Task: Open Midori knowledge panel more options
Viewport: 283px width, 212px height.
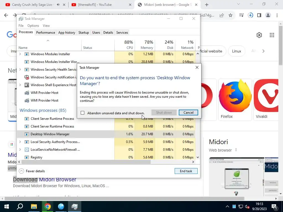Action: [x=236, y=150]
